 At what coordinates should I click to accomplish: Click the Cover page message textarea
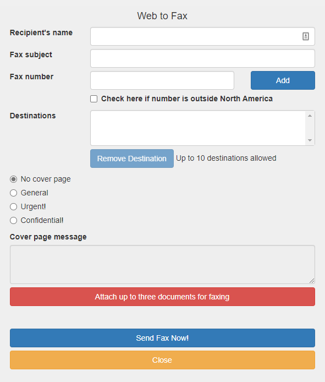162,265
